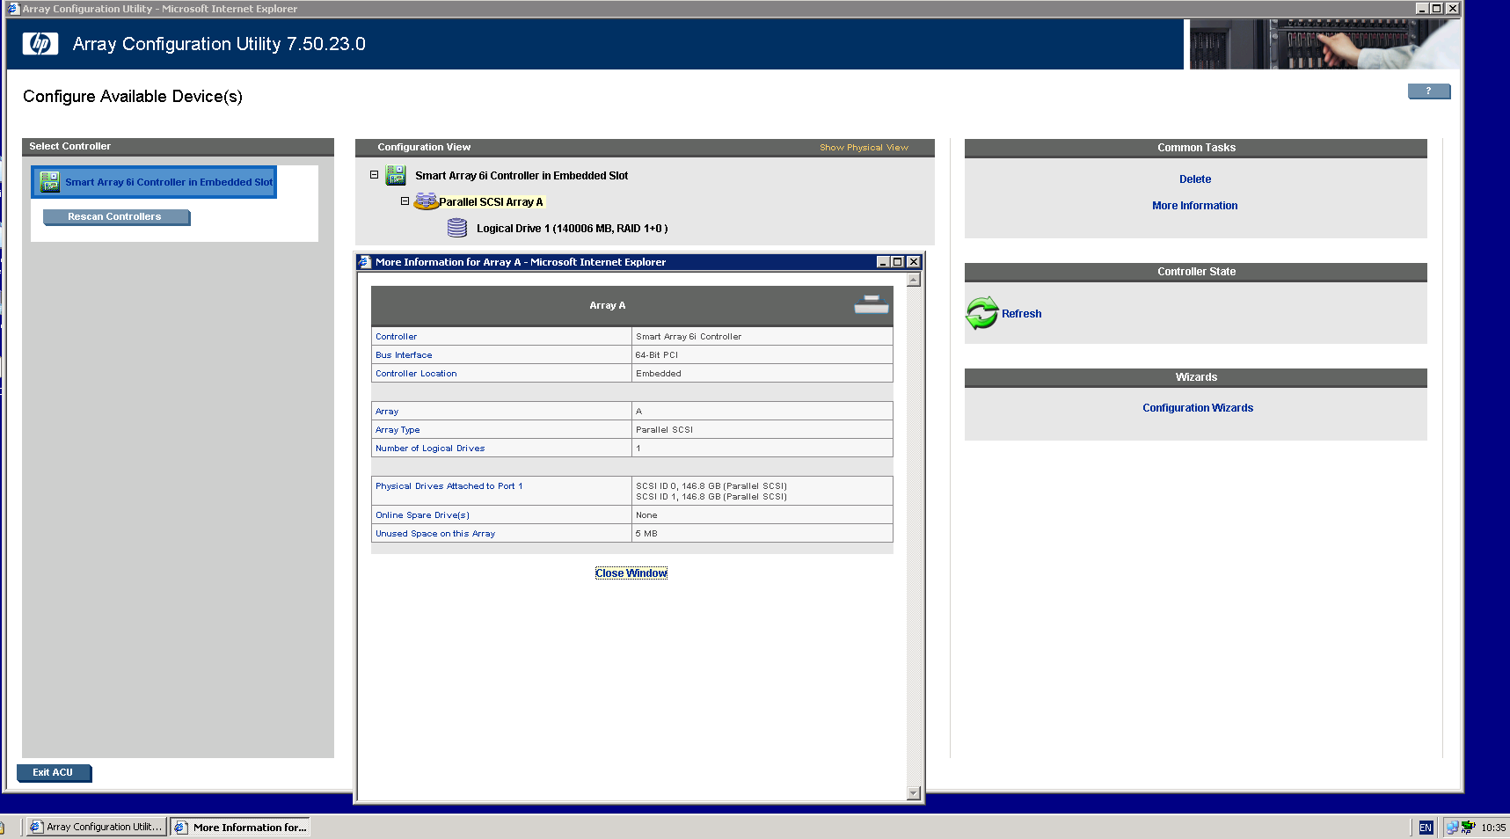Select Smart Array 6i Controller tree label

click(x=522, y=176)
